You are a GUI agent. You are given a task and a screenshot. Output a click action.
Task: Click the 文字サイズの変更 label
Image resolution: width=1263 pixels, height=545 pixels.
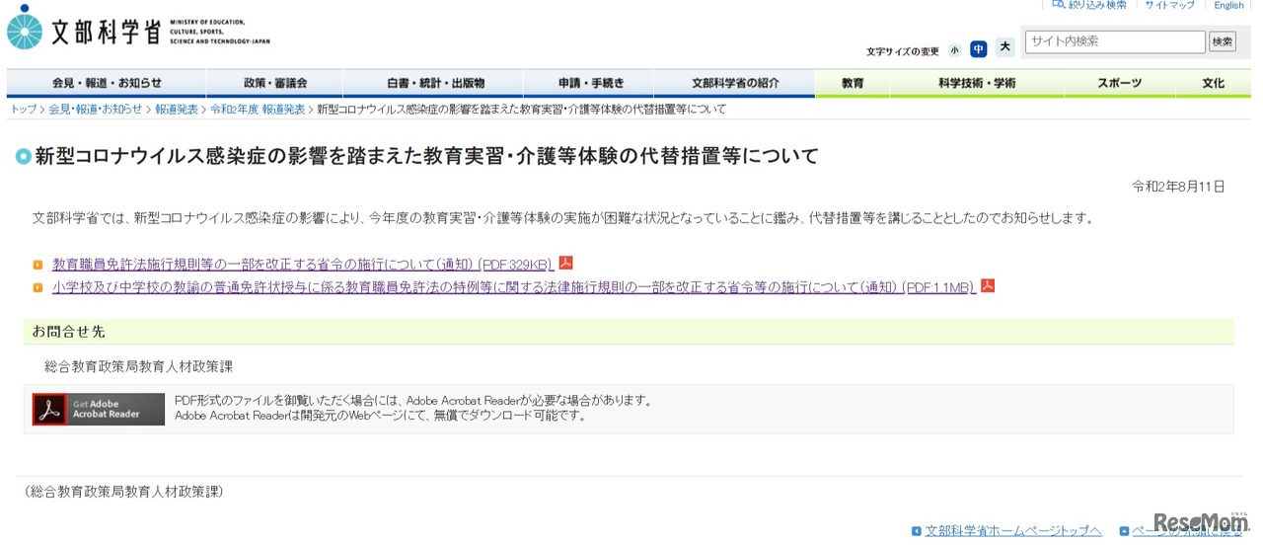(x=903, y=51)
